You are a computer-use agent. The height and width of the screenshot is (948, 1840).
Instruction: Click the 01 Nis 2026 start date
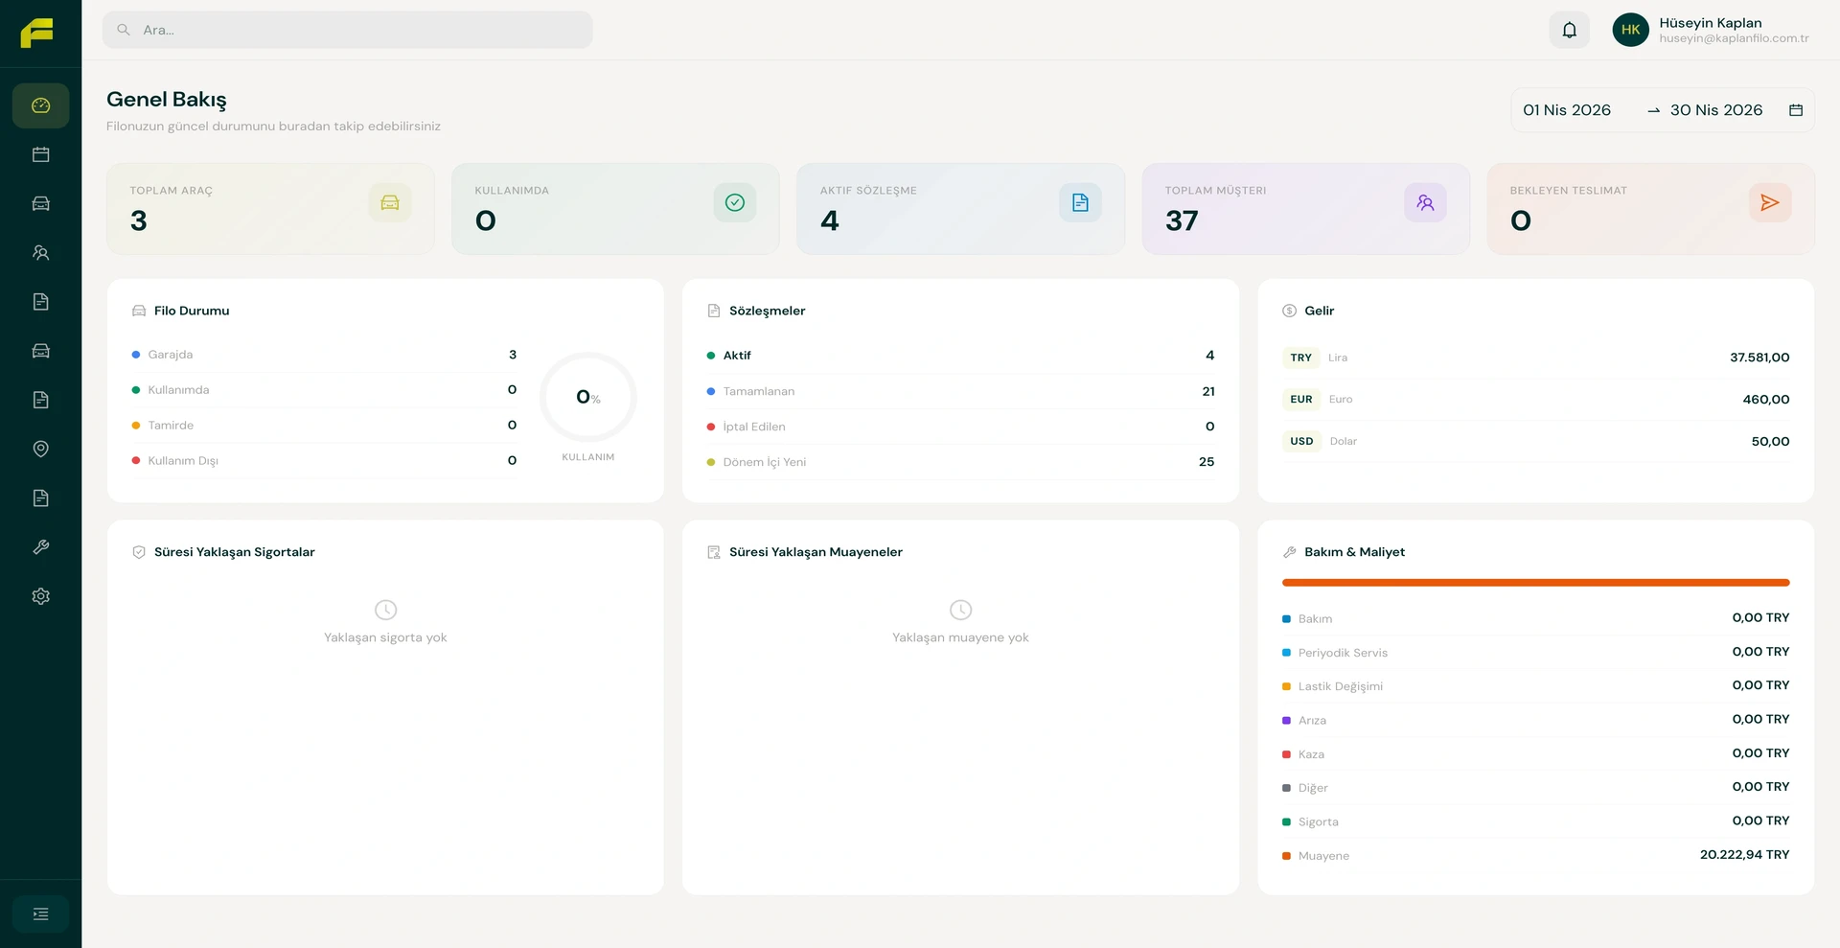(1567, 110)
